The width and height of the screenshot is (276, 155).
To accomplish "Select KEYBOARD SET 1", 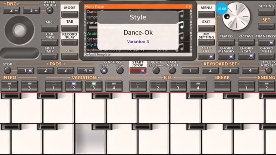I will point(190,71).
